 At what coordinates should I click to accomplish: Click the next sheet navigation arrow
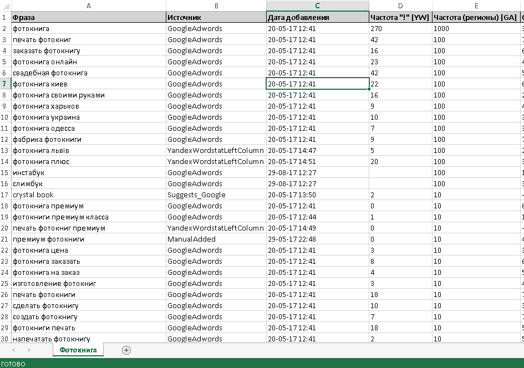coord(29,350)
